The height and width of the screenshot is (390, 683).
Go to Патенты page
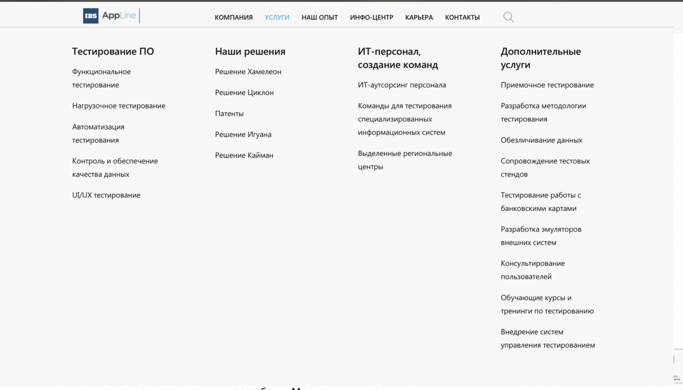(x=229, y=113)
